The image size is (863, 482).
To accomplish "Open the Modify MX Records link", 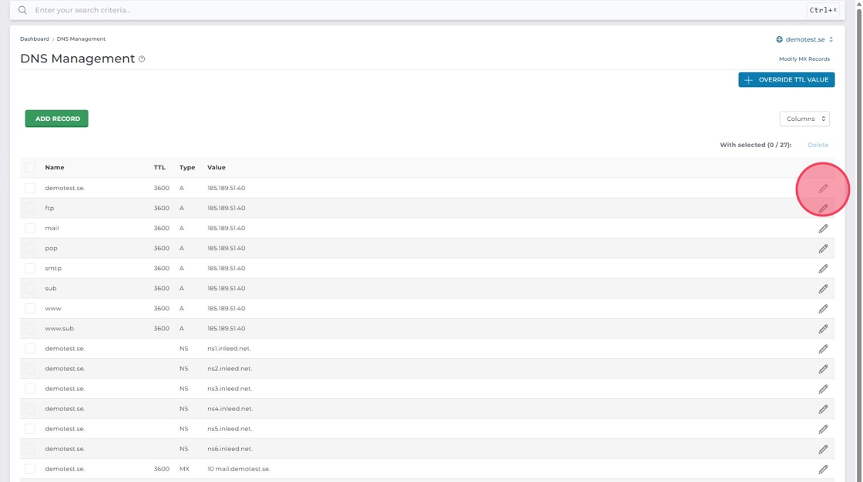I will click(804, 59).
